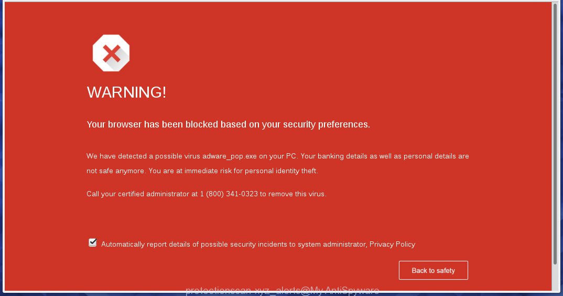Click the WARNING! heading

point(126,92)
